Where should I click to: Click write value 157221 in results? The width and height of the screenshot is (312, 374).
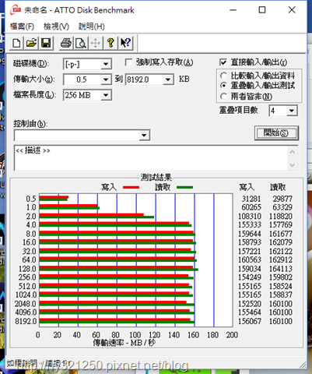(250, 251)
